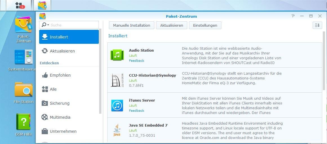Click Feedback link under iTunes Server
Screen dimensions: 327x144
click(137, 111)
